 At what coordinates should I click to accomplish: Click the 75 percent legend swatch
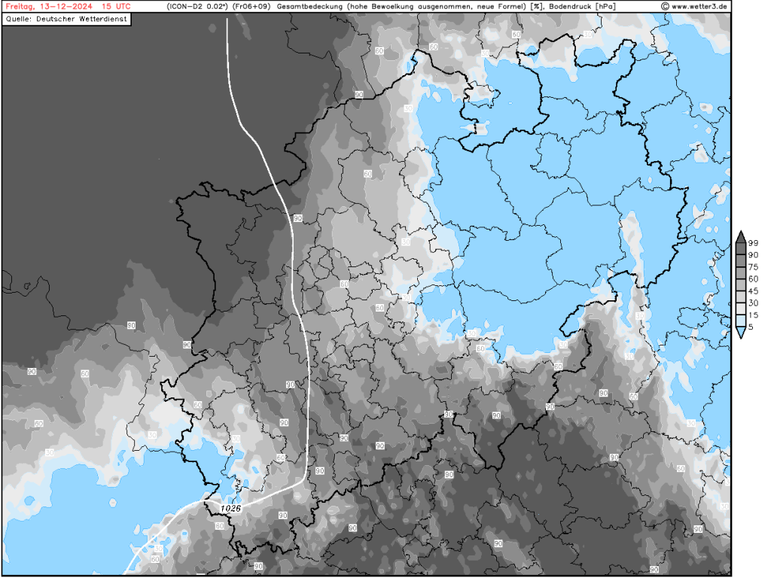pyautogui.click(x=742, y=272)
